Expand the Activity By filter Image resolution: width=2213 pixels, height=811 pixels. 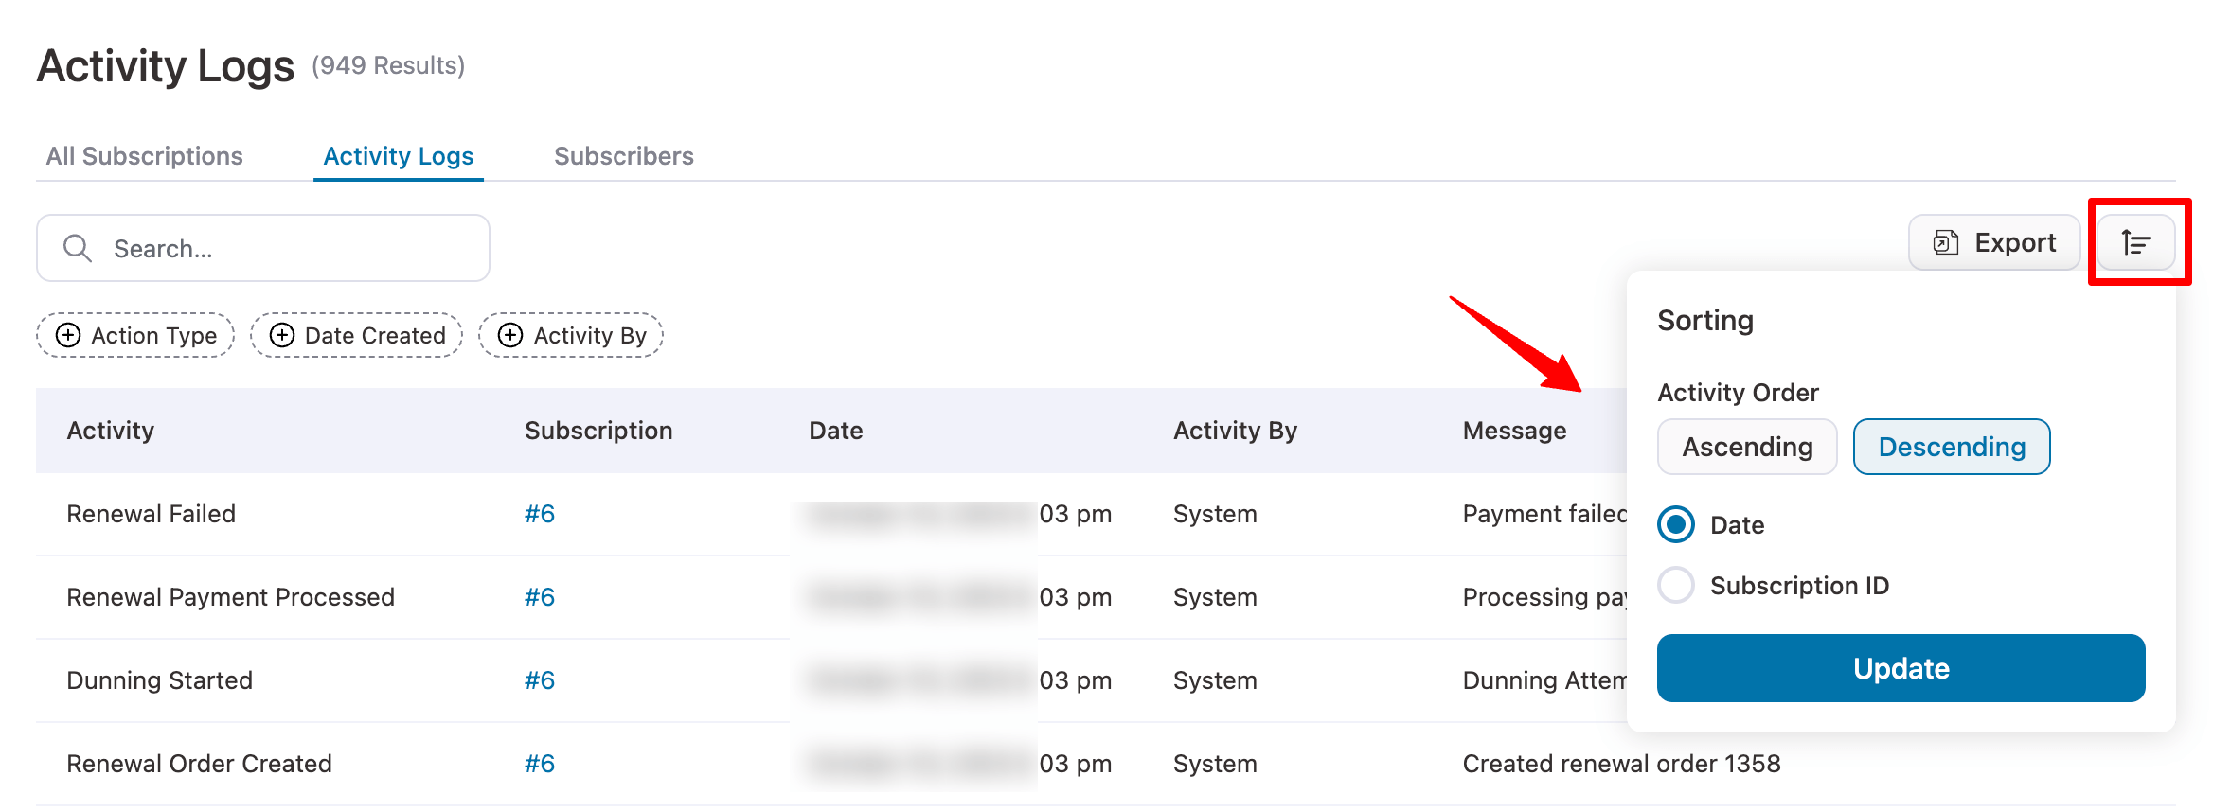click(x=589, y=336)
